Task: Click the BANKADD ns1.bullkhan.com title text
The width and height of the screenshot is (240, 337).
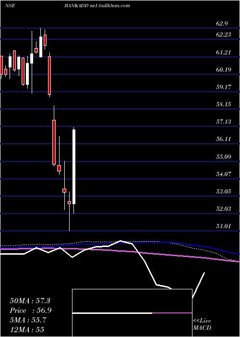Action: (x=97, y=6)
